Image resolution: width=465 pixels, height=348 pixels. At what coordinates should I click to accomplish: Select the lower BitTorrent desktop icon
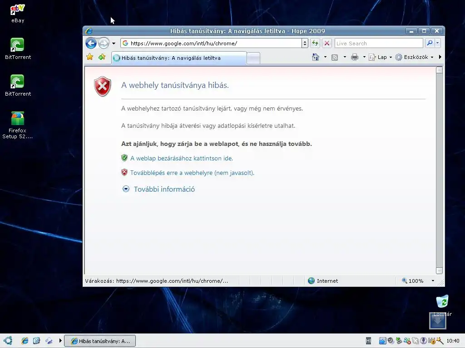coord(18,86)
